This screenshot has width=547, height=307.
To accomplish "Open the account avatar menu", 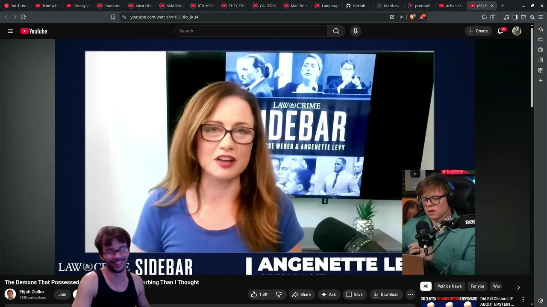I will (x=517, y=31).
